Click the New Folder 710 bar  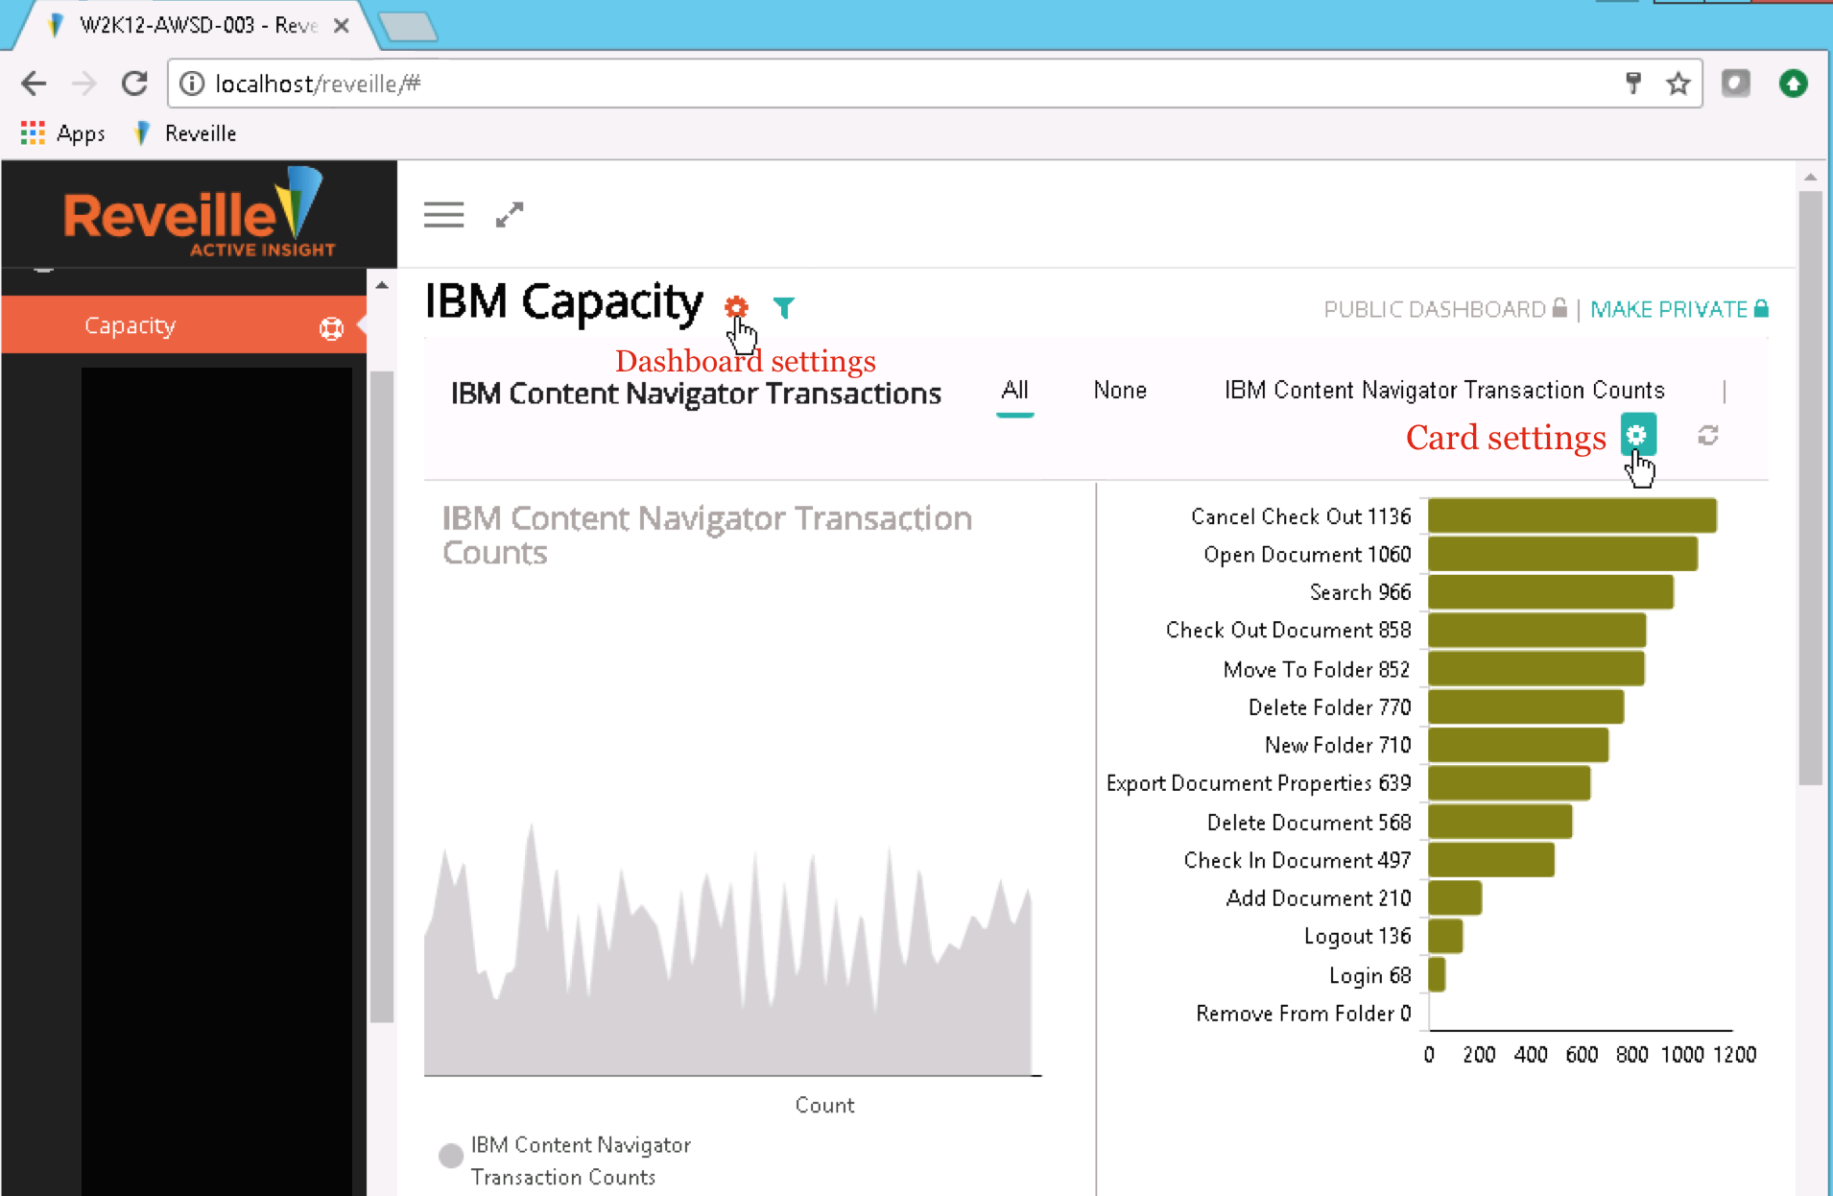pos(1518,746)
